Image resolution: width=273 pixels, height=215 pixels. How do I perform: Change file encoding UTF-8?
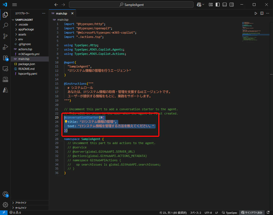coord(208,213)
